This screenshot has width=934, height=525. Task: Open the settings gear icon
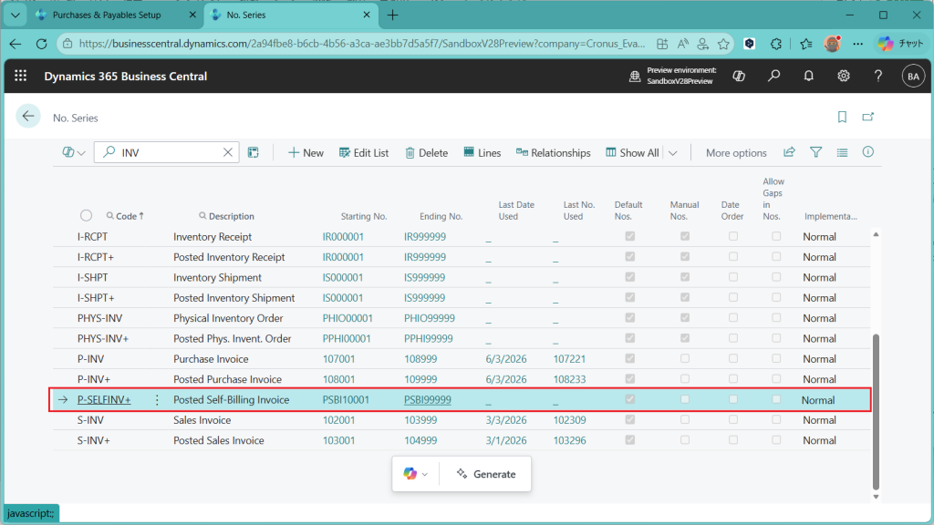[844, 77]
